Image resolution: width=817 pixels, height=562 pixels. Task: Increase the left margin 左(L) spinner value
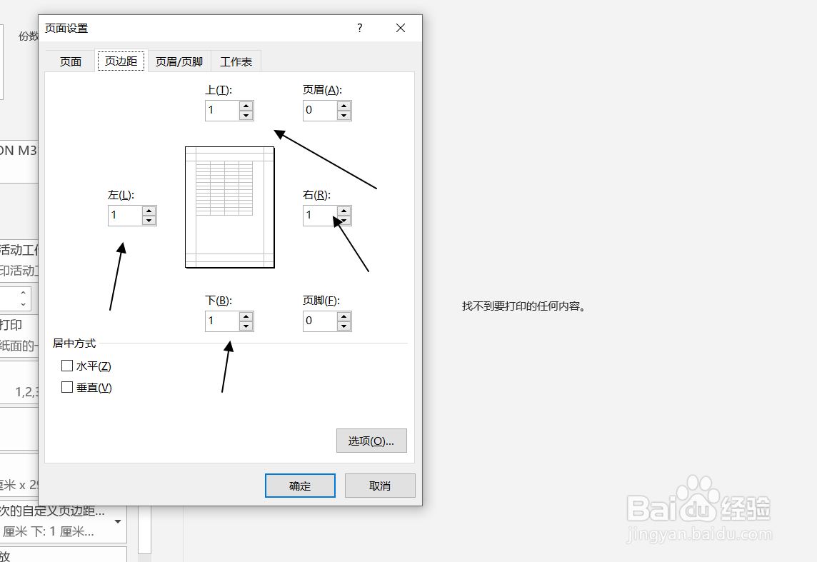[x=149, y=211]
